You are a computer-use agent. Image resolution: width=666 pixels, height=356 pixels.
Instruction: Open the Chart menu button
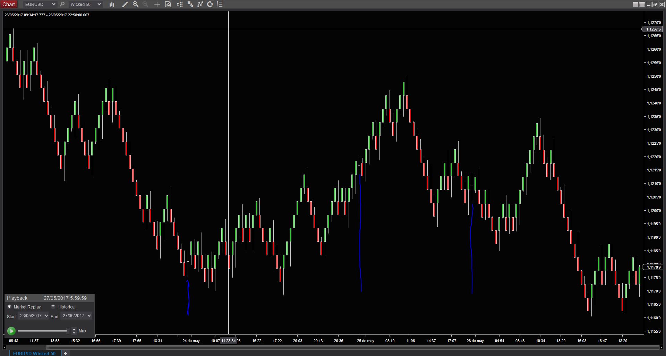[x=9, y=4]
